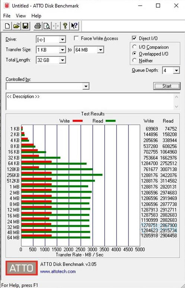The image size is (185, 288).
Task: Expand the Queue Depth dropdown
Action: click(x=176, y=70)
